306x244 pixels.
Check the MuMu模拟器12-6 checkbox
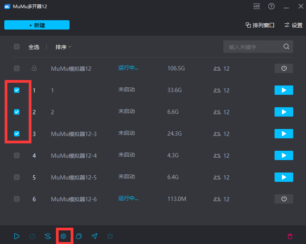coord(17,199)
